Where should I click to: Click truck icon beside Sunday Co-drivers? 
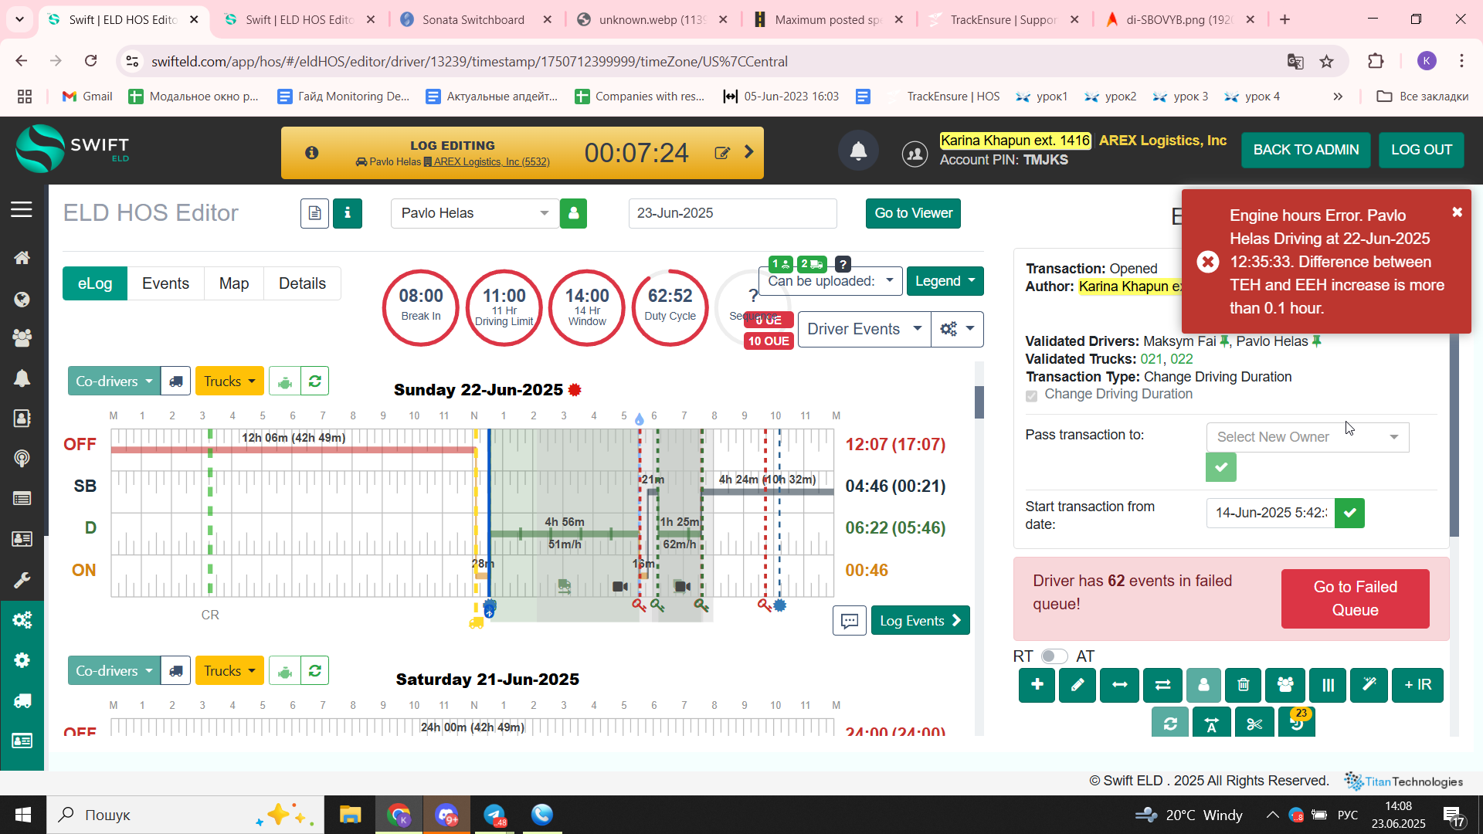click(176, 381)
